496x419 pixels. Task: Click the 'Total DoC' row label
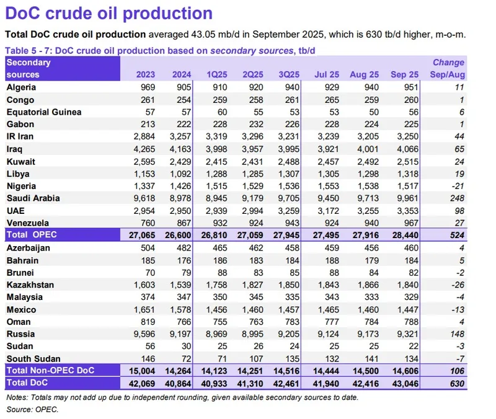tap(29, 382)
